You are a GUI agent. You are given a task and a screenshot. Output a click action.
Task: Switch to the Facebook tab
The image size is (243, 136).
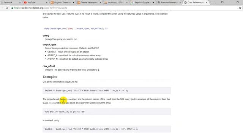coord(11,3)
